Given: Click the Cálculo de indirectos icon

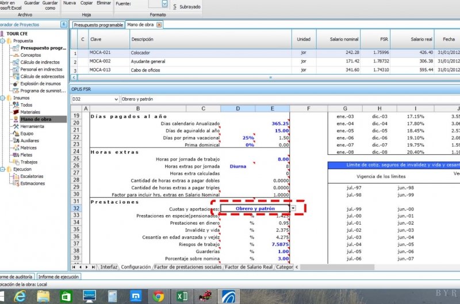Looking at the screenshot, I should 16,62.
